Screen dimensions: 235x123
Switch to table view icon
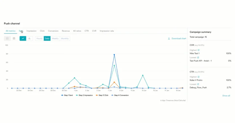tap(14, 38)
